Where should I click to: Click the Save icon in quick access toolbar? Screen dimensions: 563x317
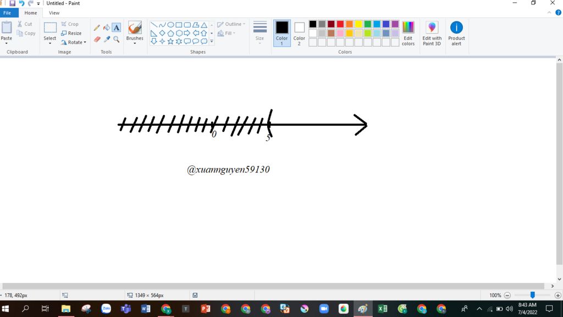tap(12, 3)
